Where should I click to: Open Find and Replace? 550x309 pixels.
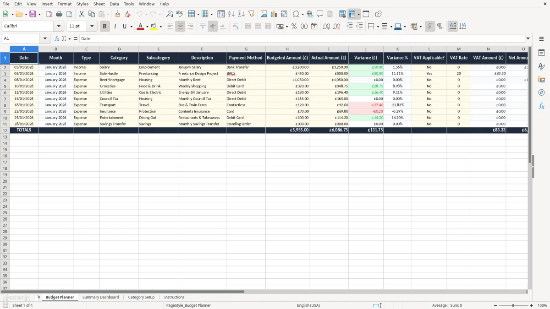coord(170,14)
